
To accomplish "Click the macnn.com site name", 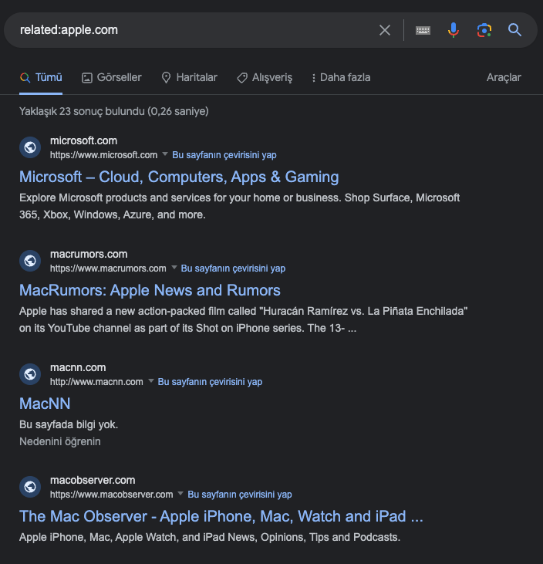I will pos(78,367).
